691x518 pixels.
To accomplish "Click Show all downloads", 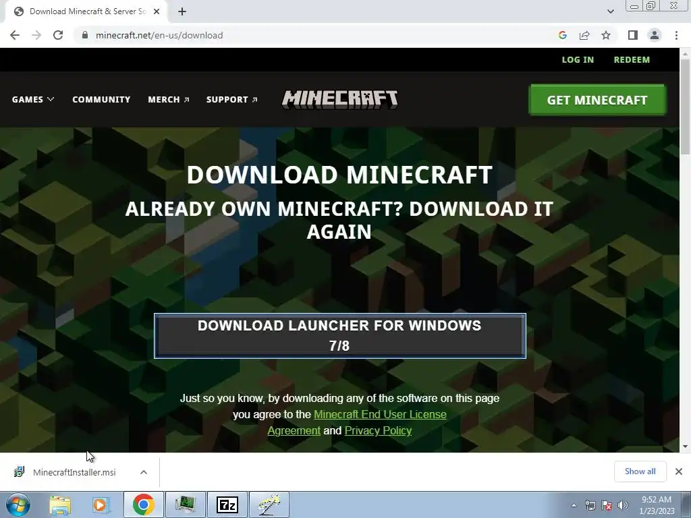I will pos(640,471).
